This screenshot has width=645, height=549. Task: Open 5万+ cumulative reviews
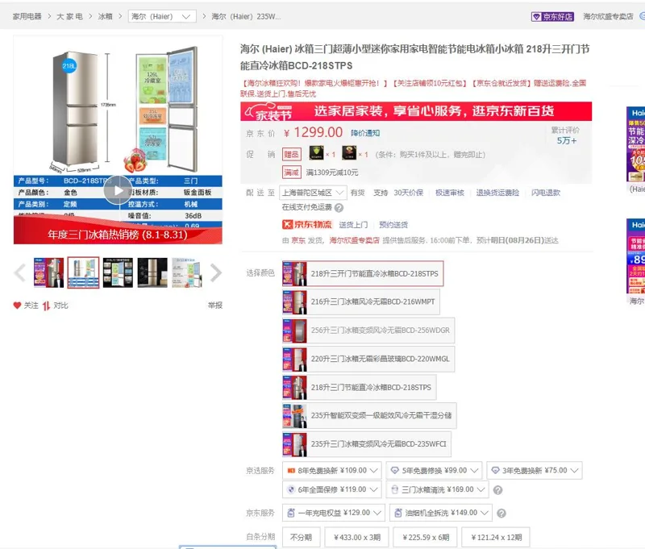567,140
